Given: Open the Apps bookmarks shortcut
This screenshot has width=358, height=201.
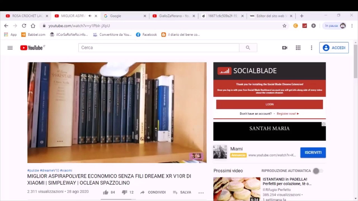Looking at the screenshot, I should pos(10,35).
